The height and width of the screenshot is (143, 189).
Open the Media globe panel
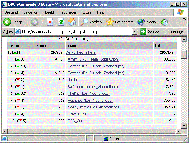click(141, 22)
